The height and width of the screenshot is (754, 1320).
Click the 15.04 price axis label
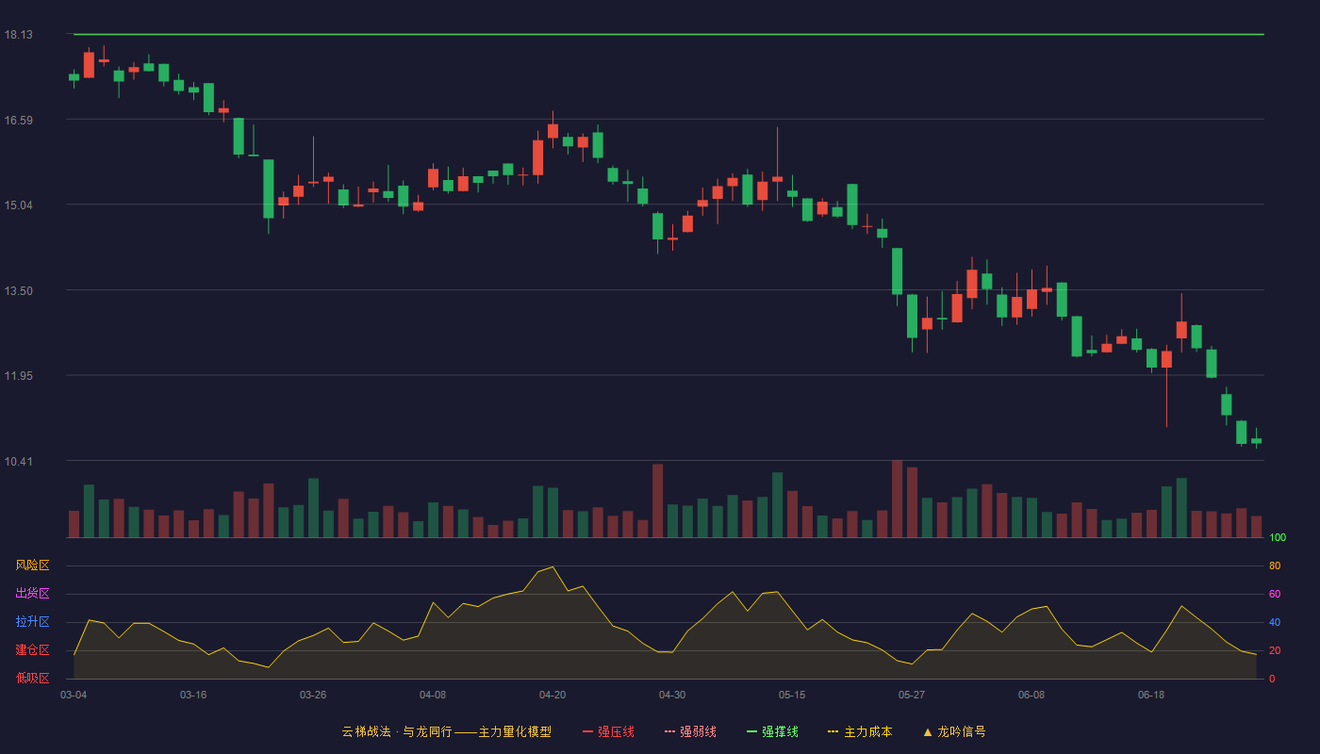pos(19,205)
